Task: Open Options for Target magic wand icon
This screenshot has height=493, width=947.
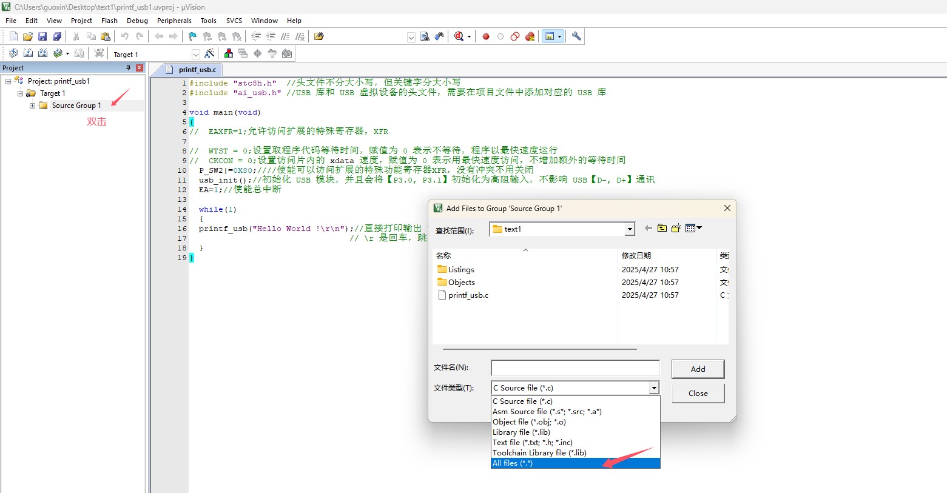Action: point(210,53)
